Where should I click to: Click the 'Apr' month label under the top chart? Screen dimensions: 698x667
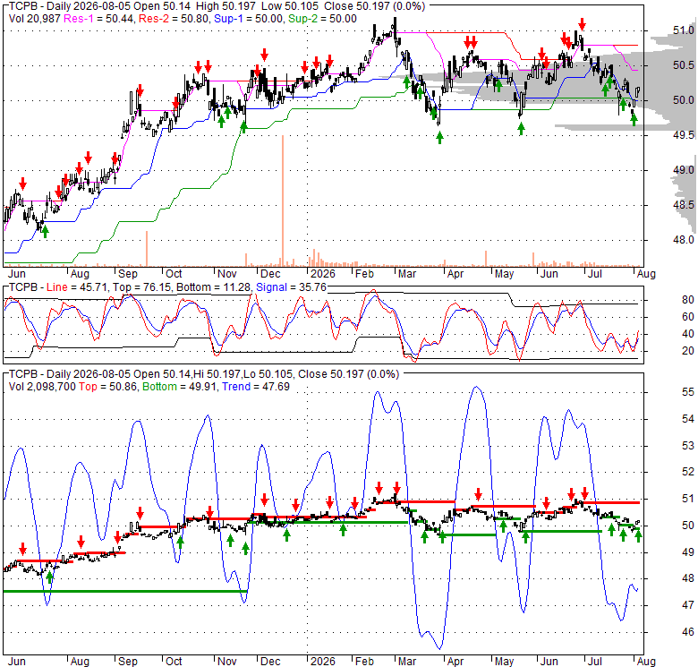click(x=455, y=273)
